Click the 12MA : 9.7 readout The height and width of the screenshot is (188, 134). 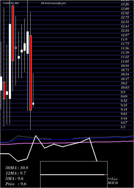16,173
